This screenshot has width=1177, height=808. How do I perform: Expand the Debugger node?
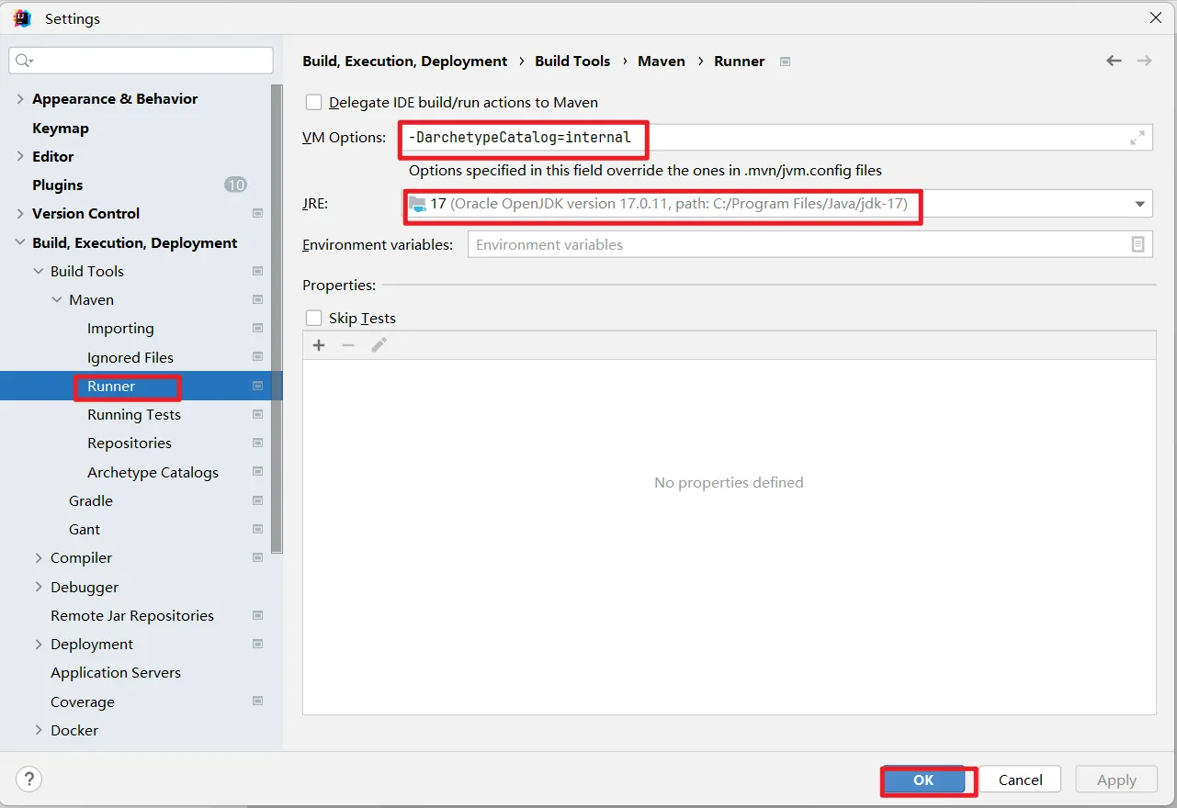[x=39, y=588]
